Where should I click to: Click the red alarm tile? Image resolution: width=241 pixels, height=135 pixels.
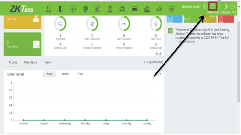coord(226,19)
